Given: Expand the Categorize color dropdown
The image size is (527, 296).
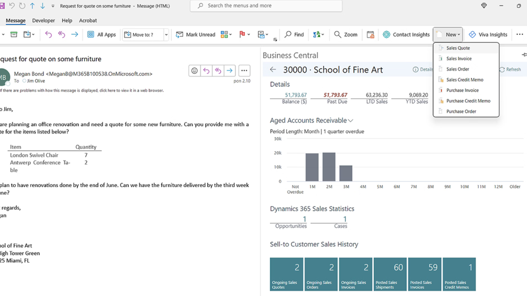Looking at the screenshot, I should tap(230, 34).
